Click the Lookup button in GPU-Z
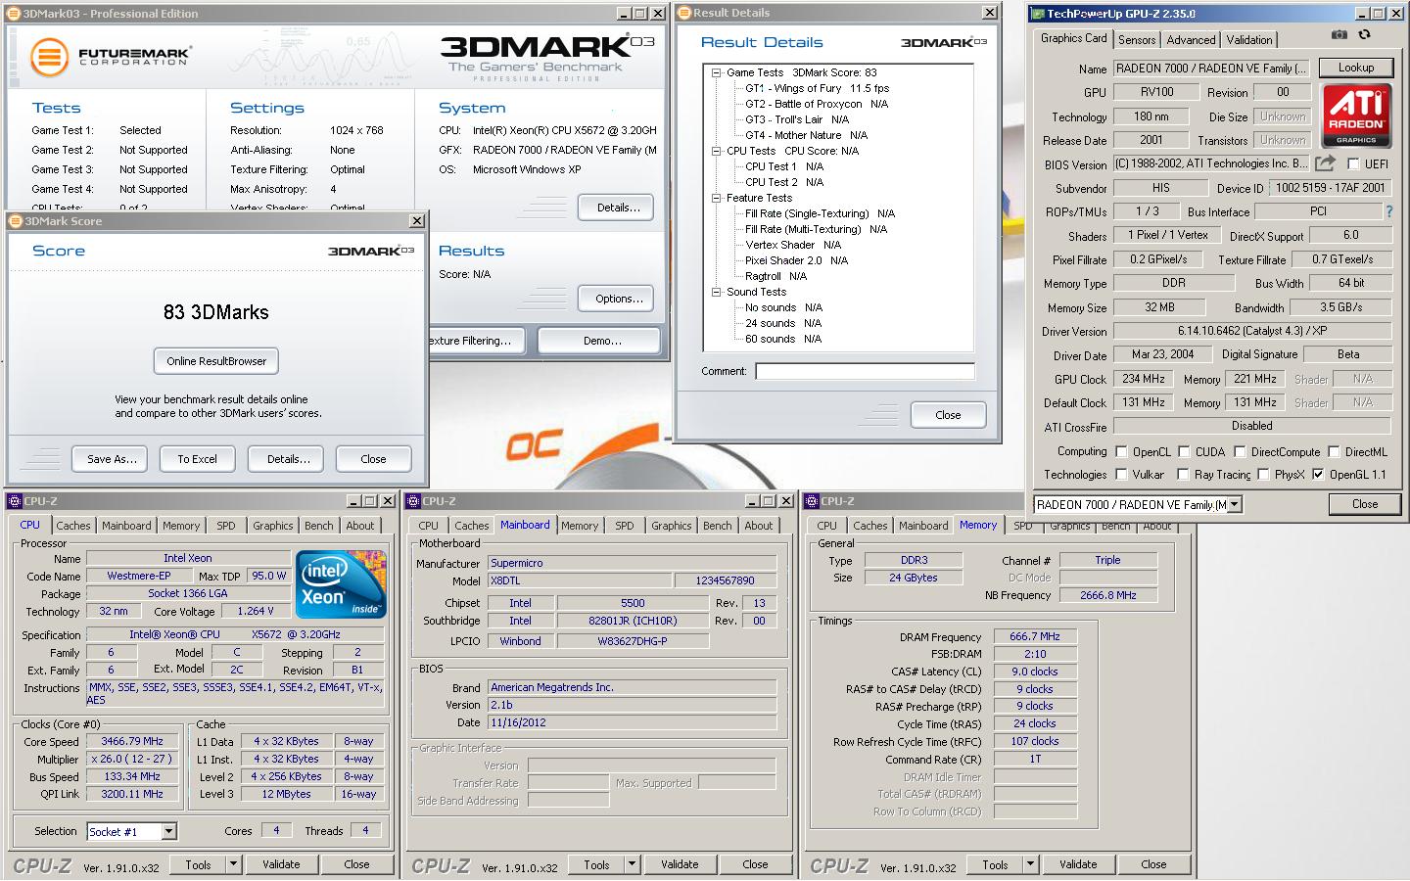The width and height of the screenshot is (1410, 881). coord(1355,68)
